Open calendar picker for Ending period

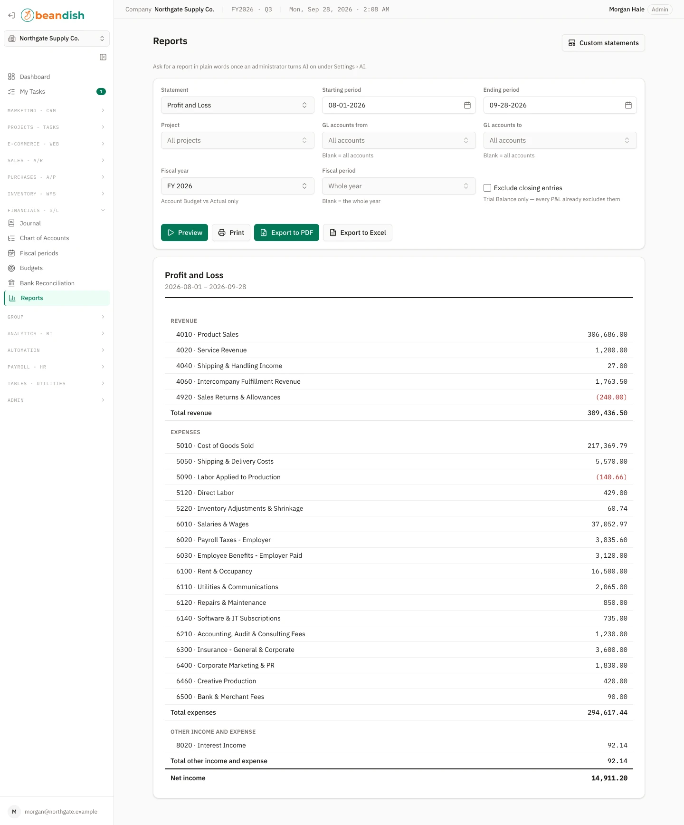[x=628, y=105]
